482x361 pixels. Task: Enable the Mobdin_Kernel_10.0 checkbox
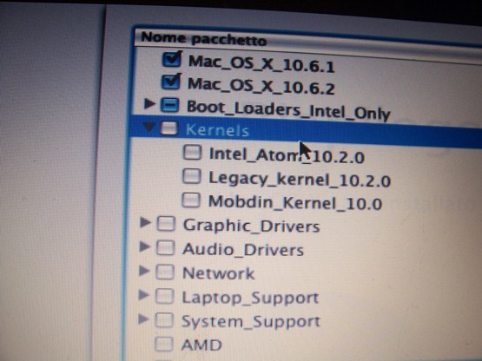(191, 200)
